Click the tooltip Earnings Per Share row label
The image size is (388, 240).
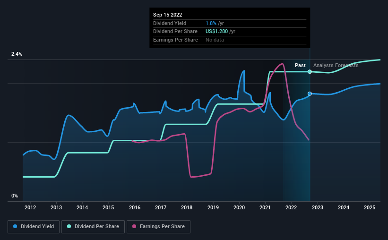pos(175,40)
